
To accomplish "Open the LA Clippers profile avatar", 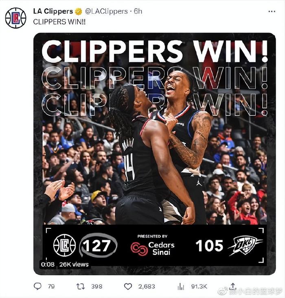I will pyautogui.click(x=15, y=18).
